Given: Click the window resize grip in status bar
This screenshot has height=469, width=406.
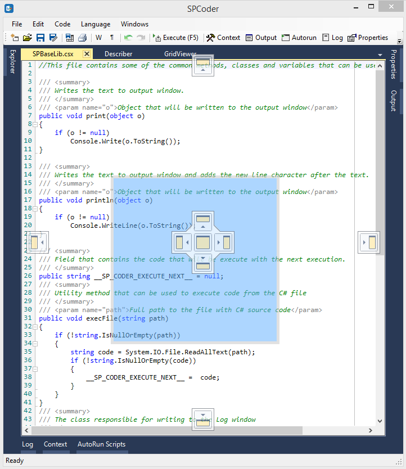Looking at the screenshot, I should [399, 462].
